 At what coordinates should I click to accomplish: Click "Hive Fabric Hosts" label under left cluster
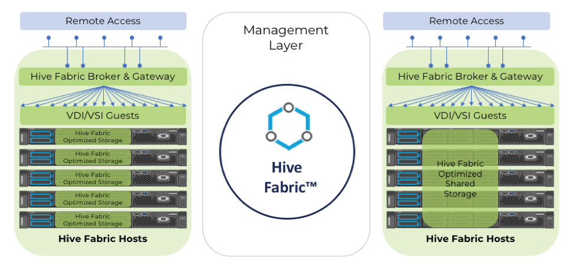coord(103,239)
